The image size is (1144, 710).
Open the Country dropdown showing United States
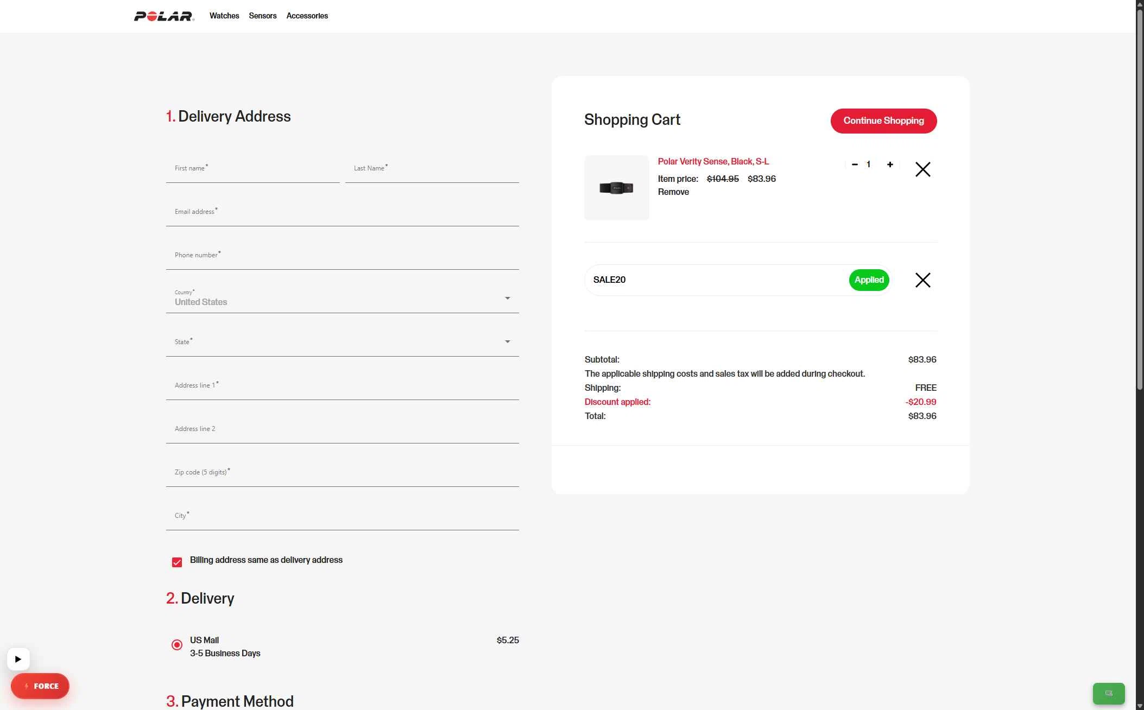click(343, 299)
